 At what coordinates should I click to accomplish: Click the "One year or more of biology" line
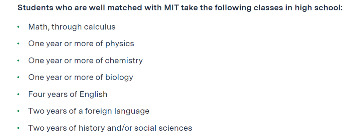pyautogui.click(x=81, y=77)
